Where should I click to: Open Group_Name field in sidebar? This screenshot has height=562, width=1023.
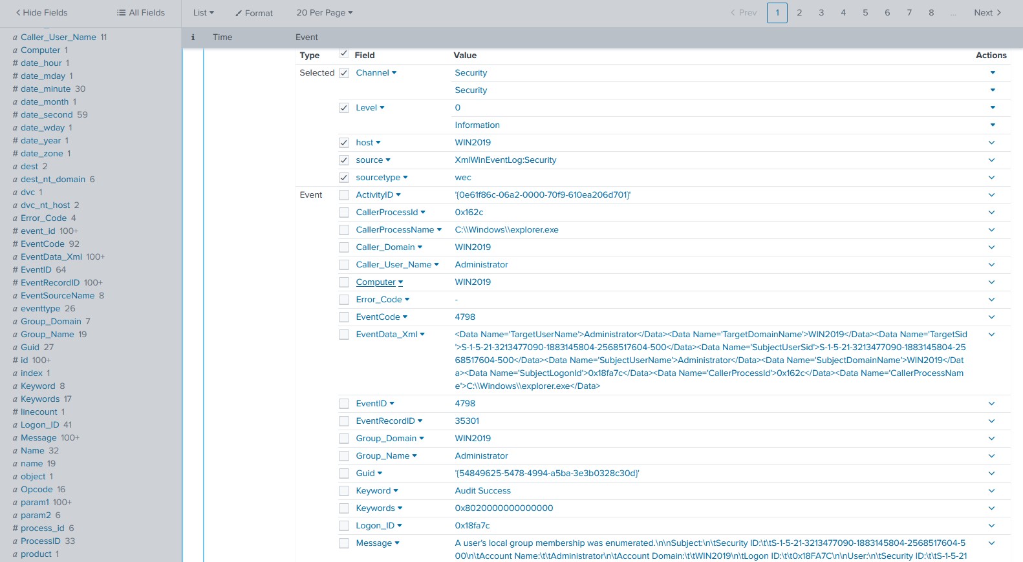pyautogui.click(x=47, y=335)
